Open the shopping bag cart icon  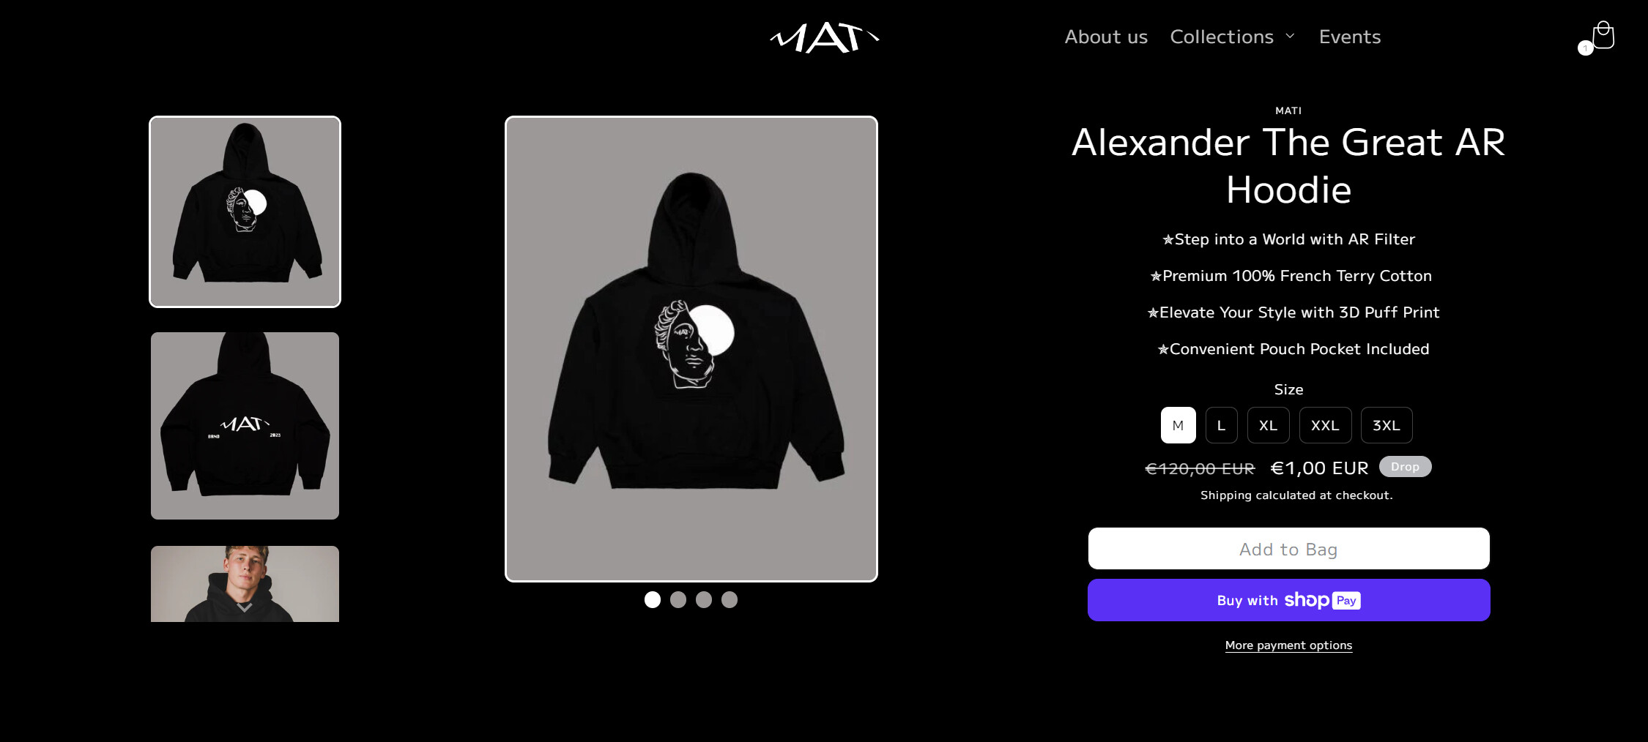click(x=1603, y=35)
